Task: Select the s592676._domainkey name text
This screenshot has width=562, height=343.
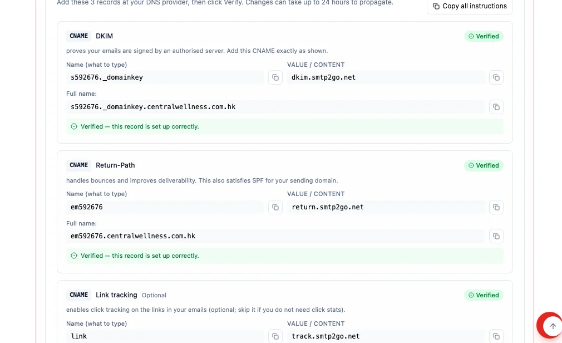Action: point(107,77)
